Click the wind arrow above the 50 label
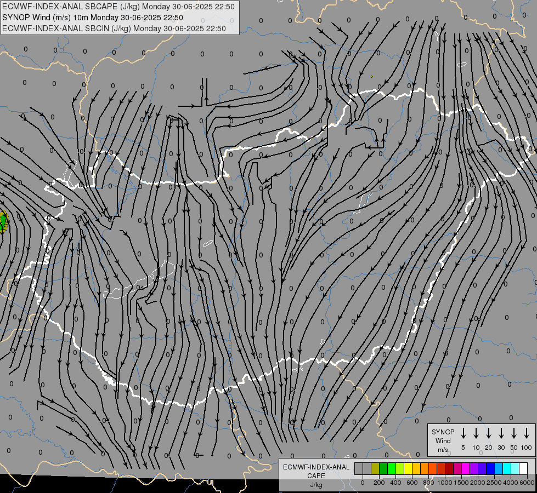This screenshot has width=537, height=493. [x=514, y=433]
